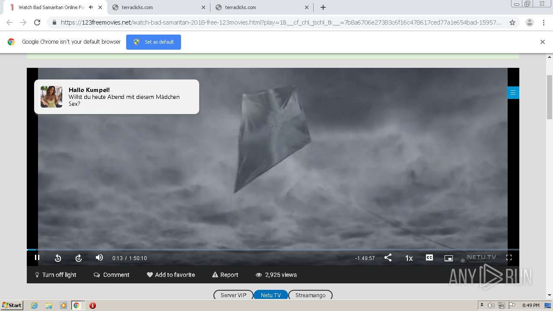
Task: Open the Hallo Kumpel notification popup
Action: click(117, 97)
